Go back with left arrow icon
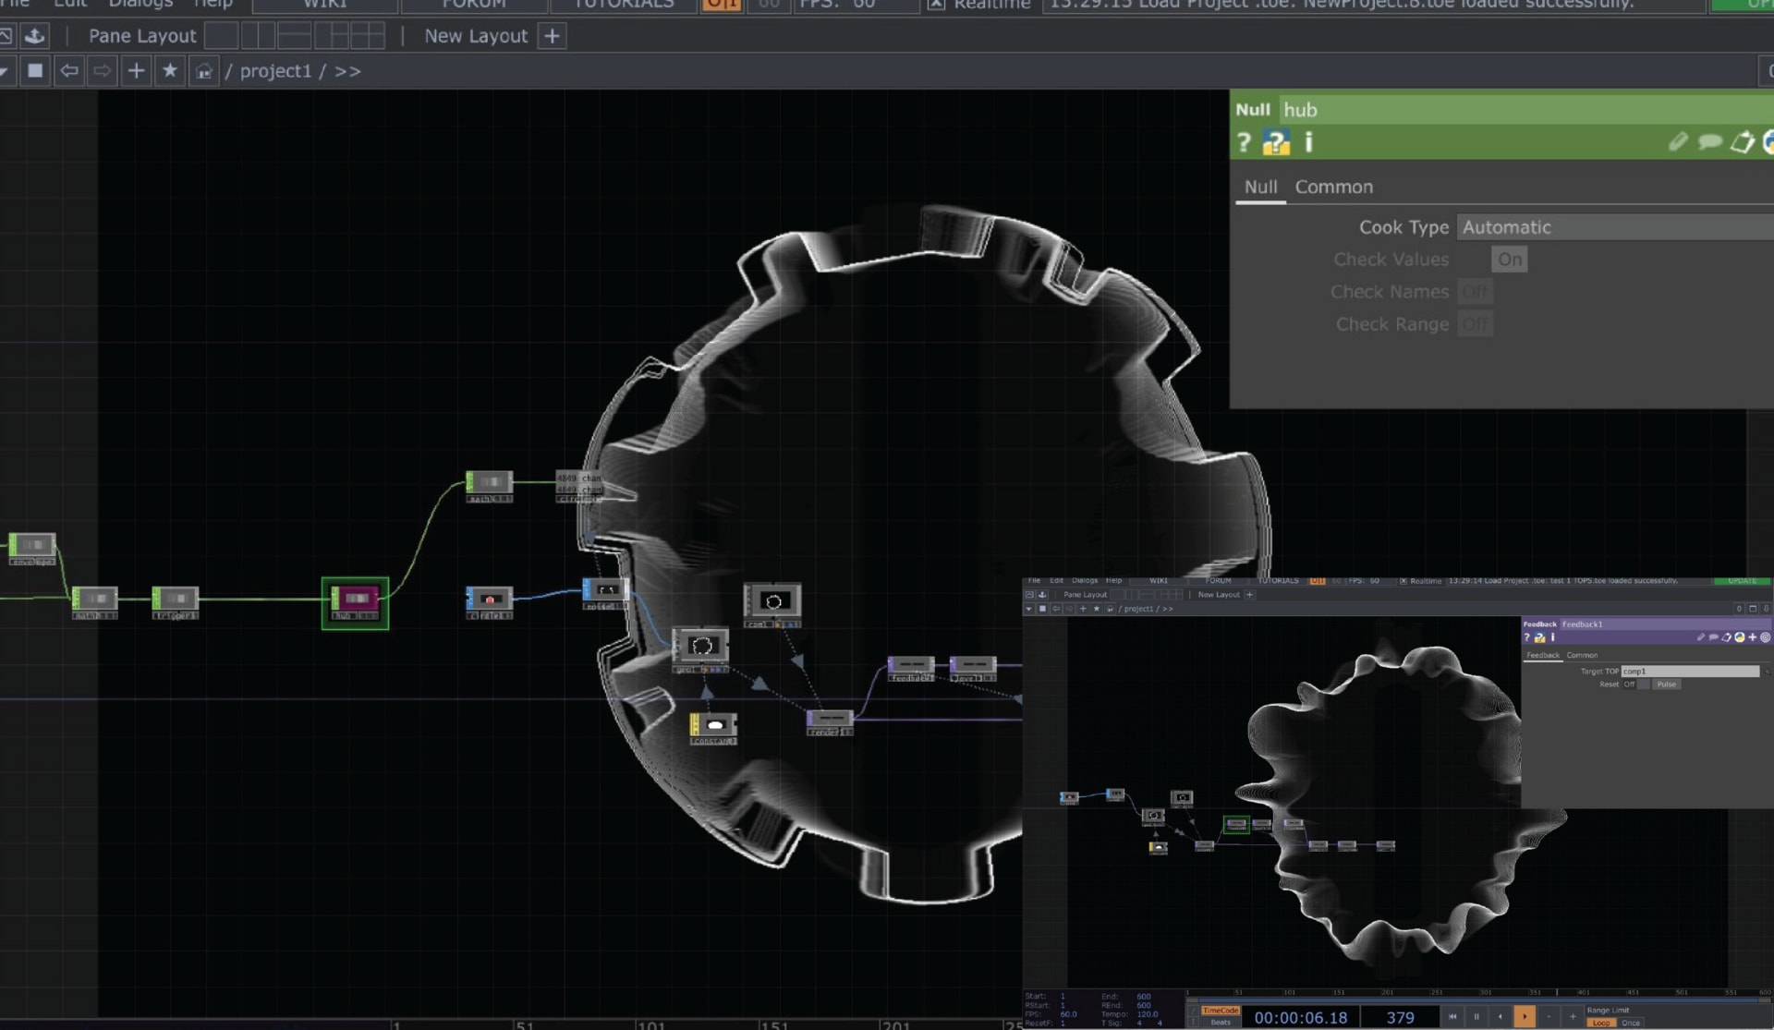This screenshot has width=1774, height=1030. [69, 70]
